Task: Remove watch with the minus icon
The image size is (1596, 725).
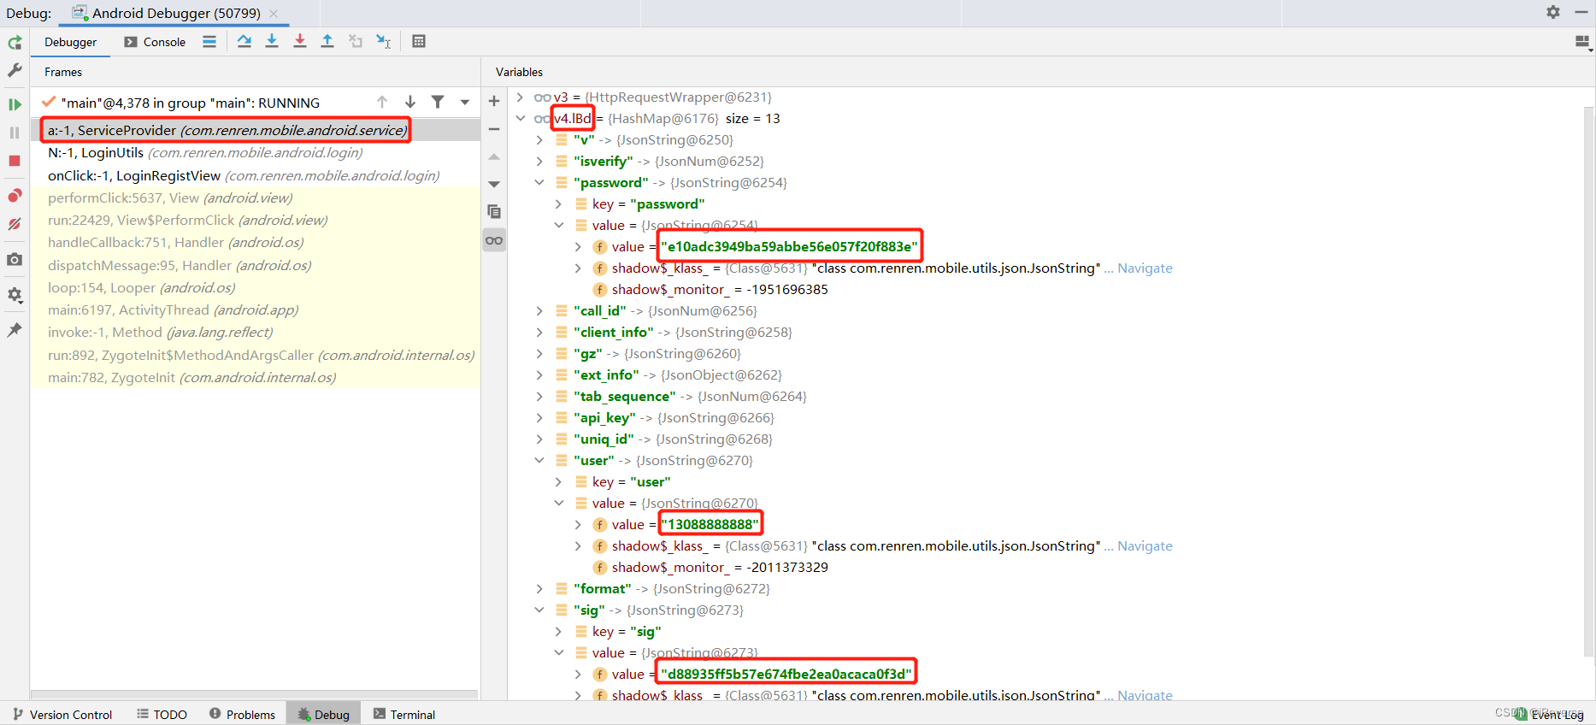Action: tap(494, 129)
